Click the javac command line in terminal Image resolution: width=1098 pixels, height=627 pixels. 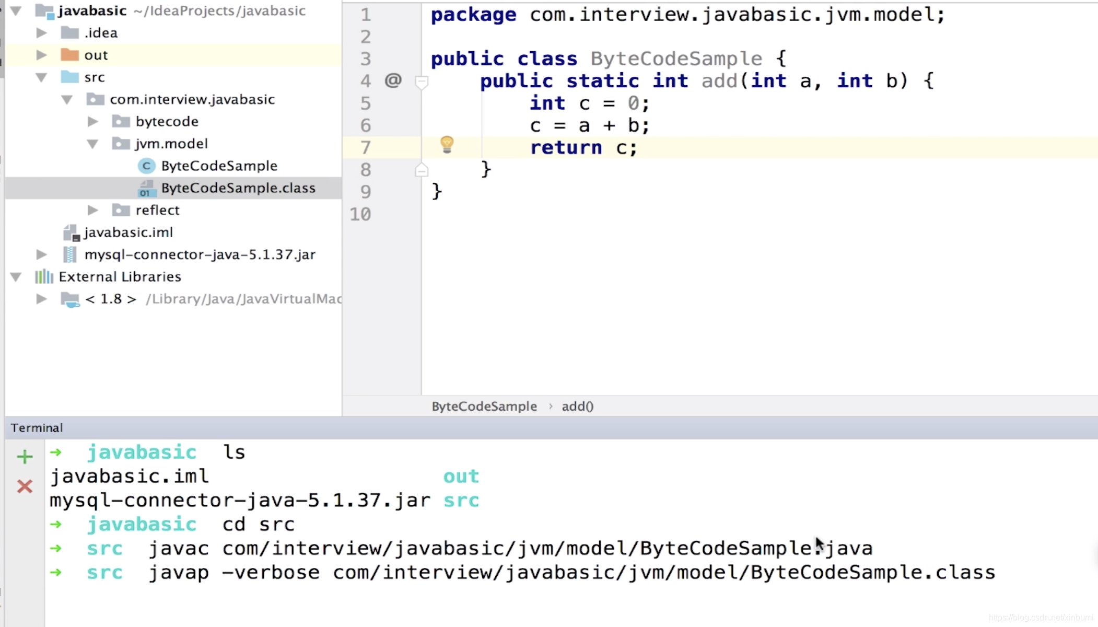coord(510,548)
